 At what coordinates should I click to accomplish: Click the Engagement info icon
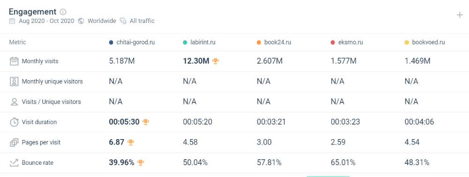pos(63,12)
